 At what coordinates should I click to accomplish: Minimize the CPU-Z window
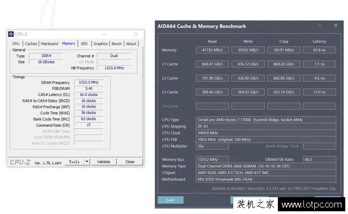pos(104,34)
